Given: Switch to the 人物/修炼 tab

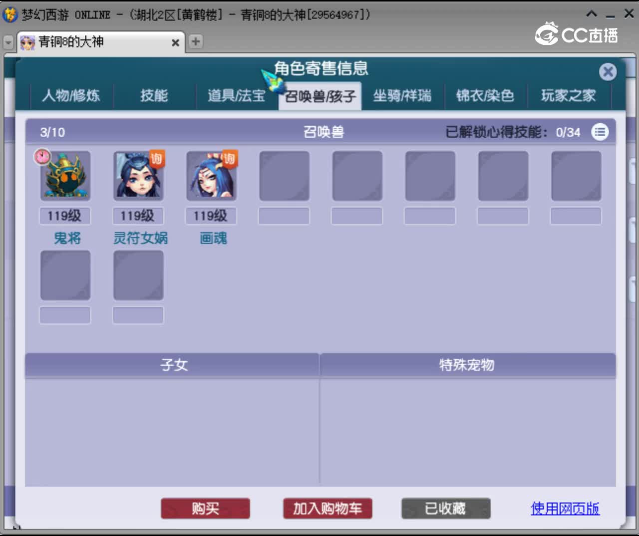Looking at the screenshot, I should [71, 95].
